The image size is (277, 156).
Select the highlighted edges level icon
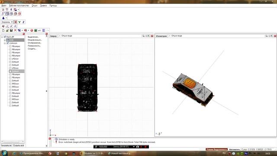click(7, 14)
